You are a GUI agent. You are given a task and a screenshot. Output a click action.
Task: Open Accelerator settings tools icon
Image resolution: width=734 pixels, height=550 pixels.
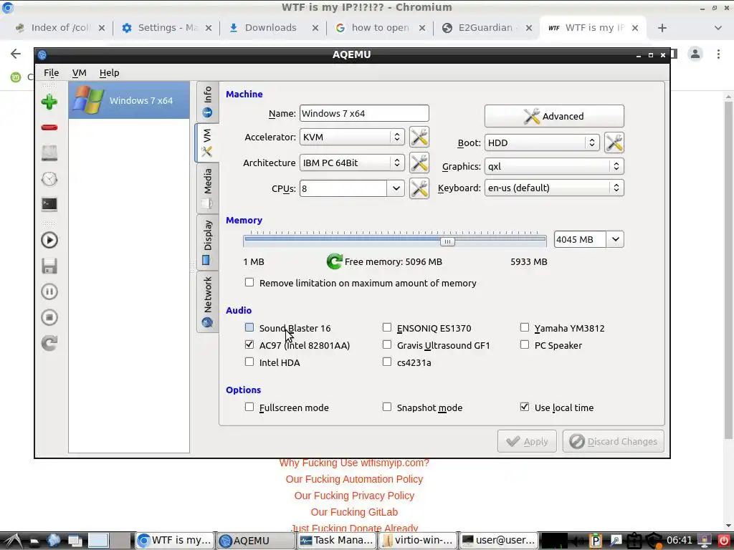(x=419, y=137)
